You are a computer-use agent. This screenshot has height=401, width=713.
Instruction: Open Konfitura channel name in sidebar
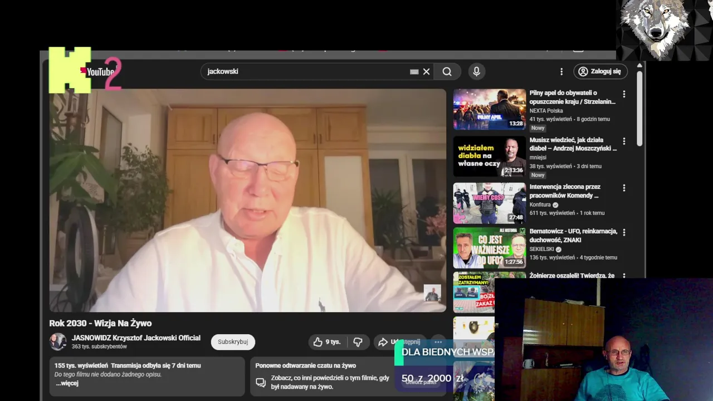[540, 204]
